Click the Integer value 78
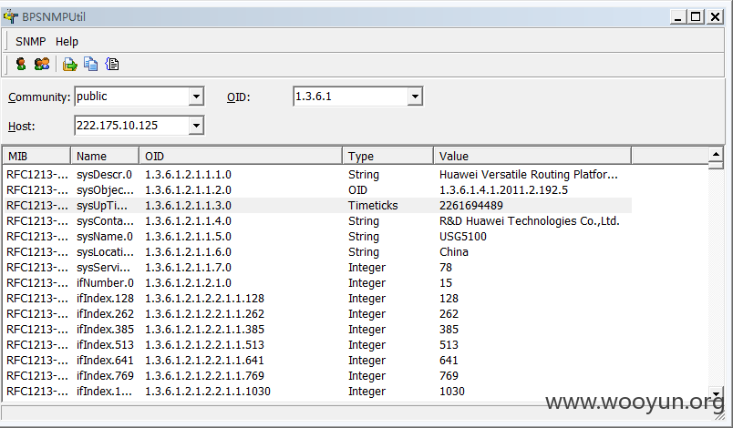The width and height of the screenshot is (733, 428). coord(446,268)
